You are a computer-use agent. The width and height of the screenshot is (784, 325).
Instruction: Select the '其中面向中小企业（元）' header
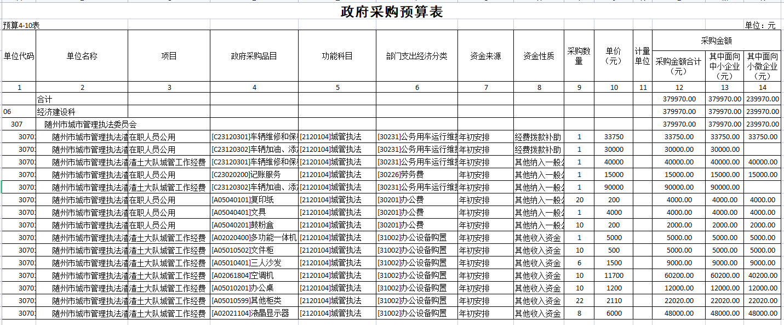click(725, 67)
